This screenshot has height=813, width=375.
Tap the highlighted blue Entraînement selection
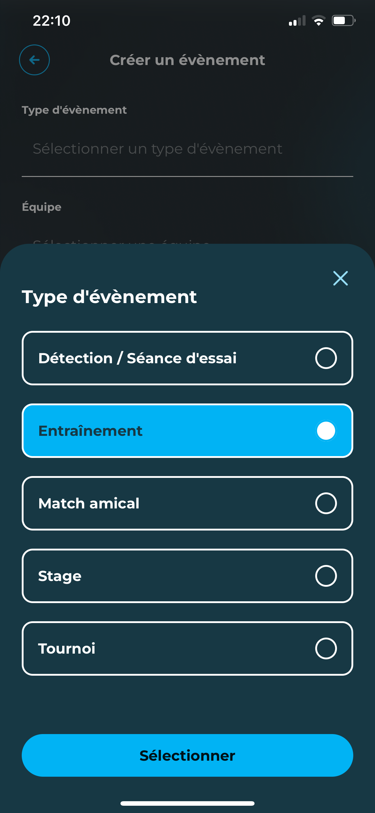point(187,430)
